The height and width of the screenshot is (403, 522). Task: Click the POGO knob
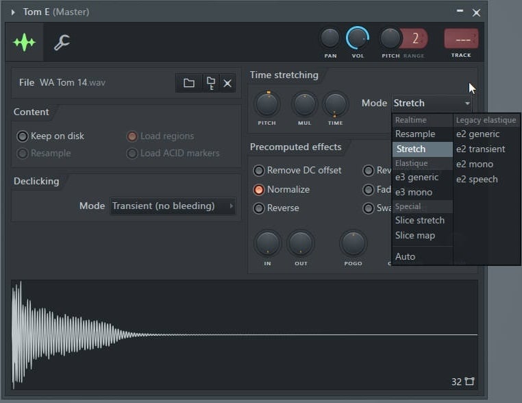tap(353, 243)
